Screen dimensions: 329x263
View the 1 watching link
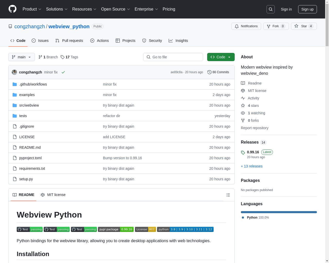(x=253, y=113)
